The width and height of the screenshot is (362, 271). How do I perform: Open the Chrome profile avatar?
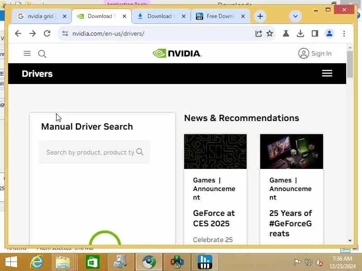329,33
